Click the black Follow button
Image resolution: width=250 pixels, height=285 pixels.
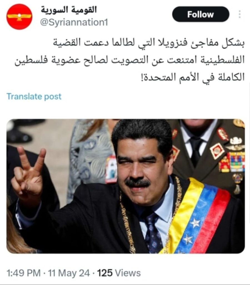[201, 14]
